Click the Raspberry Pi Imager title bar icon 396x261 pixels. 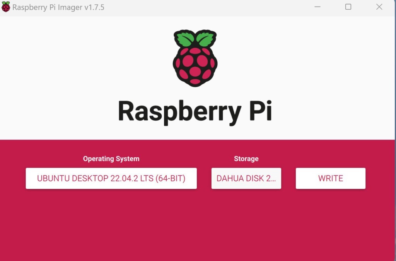click(6, 7)
